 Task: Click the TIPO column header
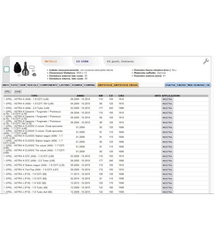[x=34, y=96]
